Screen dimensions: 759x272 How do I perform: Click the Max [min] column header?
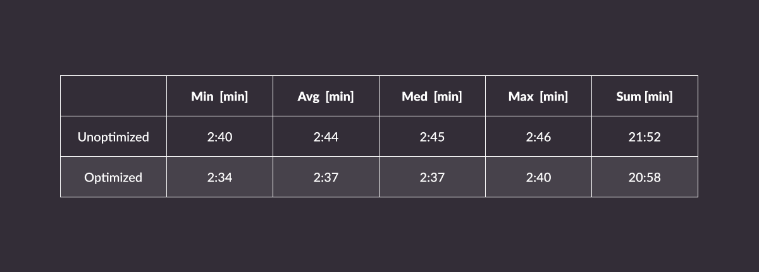pos(538,97)
